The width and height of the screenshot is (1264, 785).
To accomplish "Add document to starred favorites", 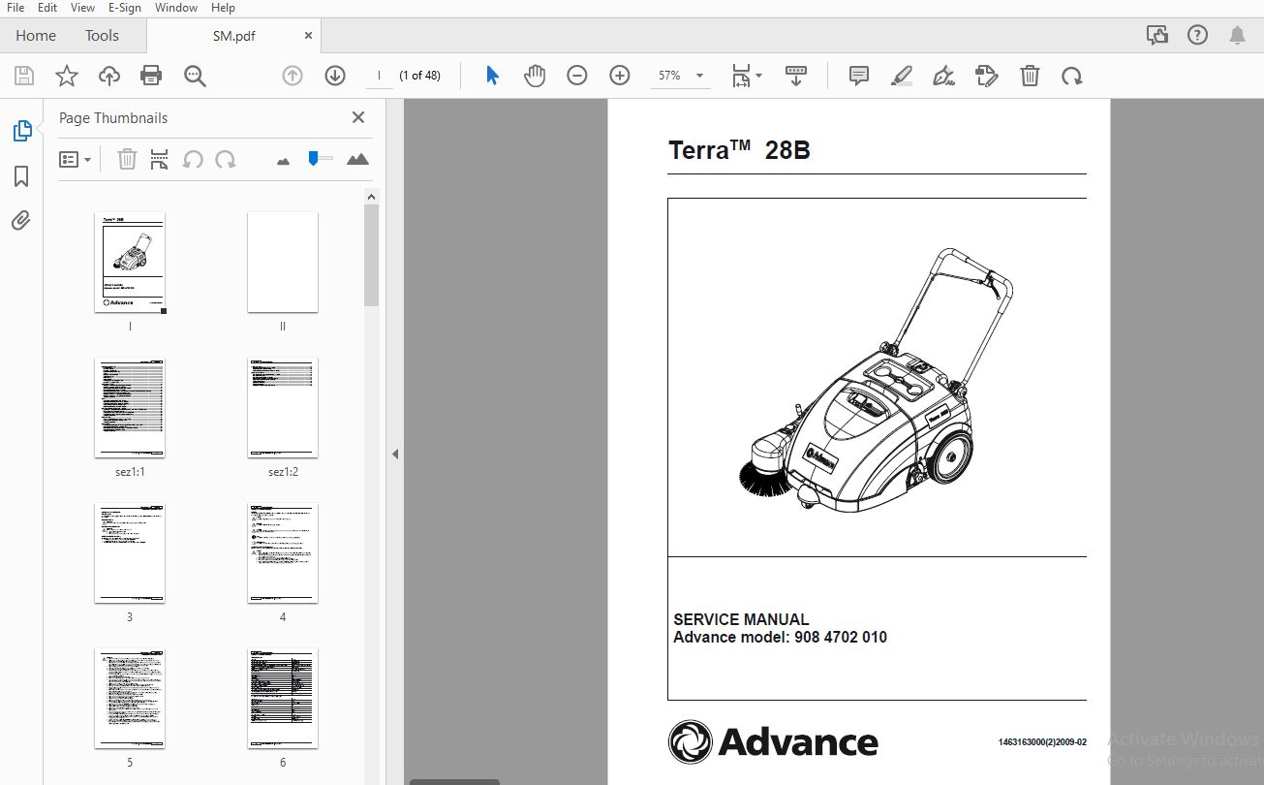I will (x=66, y=76).
